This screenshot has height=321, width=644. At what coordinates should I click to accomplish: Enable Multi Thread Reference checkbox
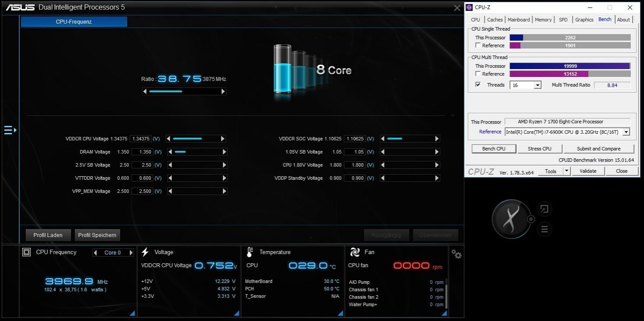coord(478,74)
